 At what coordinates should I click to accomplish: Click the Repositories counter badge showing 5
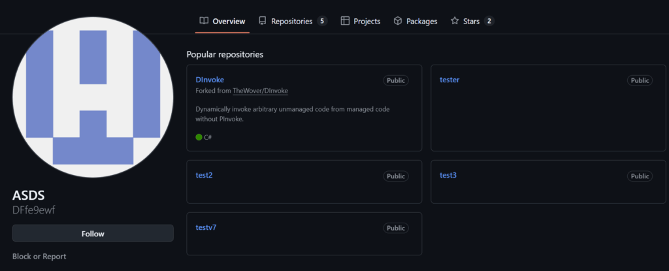[322, 21]
